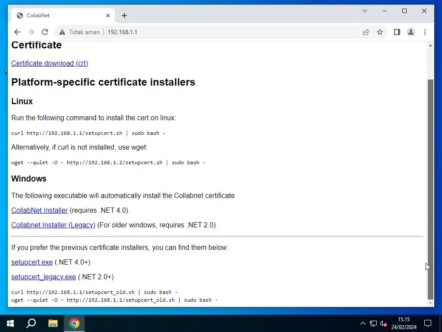Download setupcert_legacy.exe
442x332 pixels.
44,277
